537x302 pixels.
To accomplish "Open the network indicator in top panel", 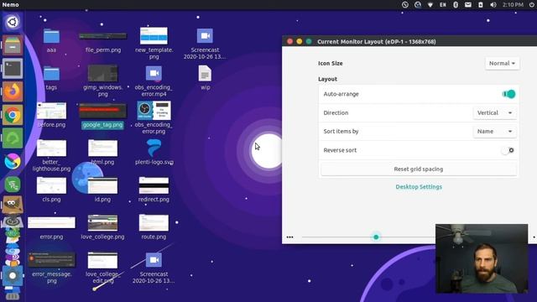I will point(430,5).
